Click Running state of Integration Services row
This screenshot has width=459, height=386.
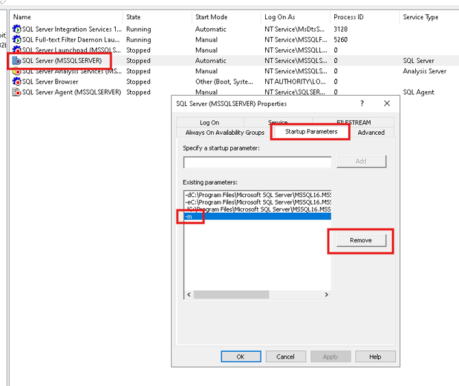[x=138, y=29]
